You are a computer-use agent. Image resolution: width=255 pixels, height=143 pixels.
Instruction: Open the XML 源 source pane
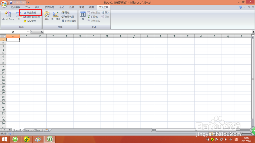coord(83,16)
